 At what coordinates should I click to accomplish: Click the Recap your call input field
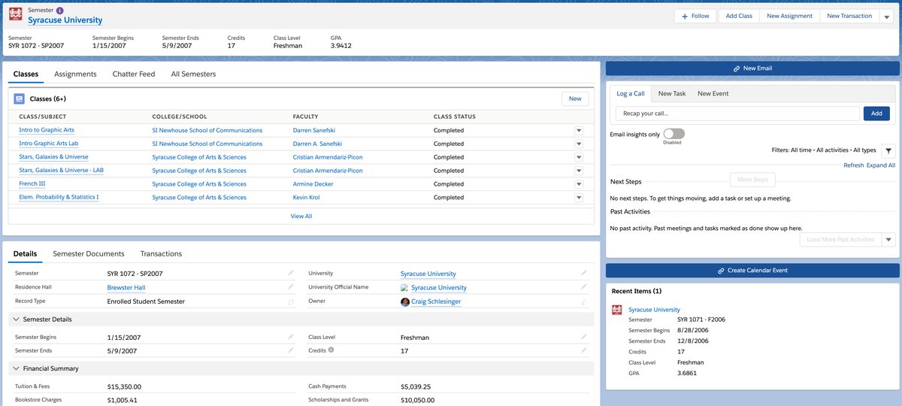pos(737,114)
